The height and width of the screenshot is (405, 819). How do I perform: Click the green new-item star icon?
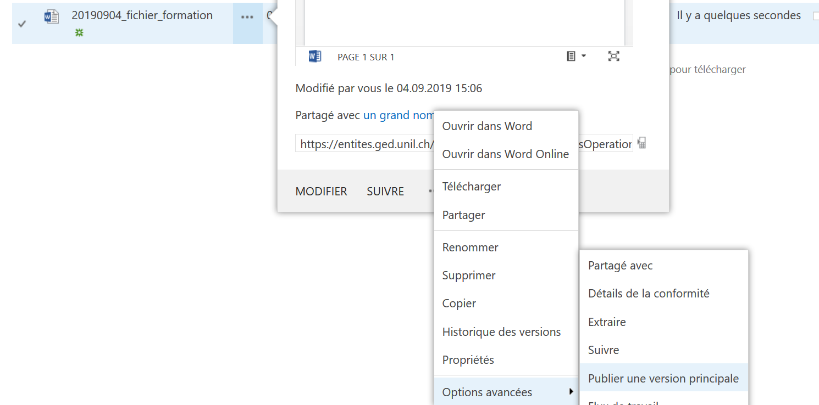pos(79,33)
